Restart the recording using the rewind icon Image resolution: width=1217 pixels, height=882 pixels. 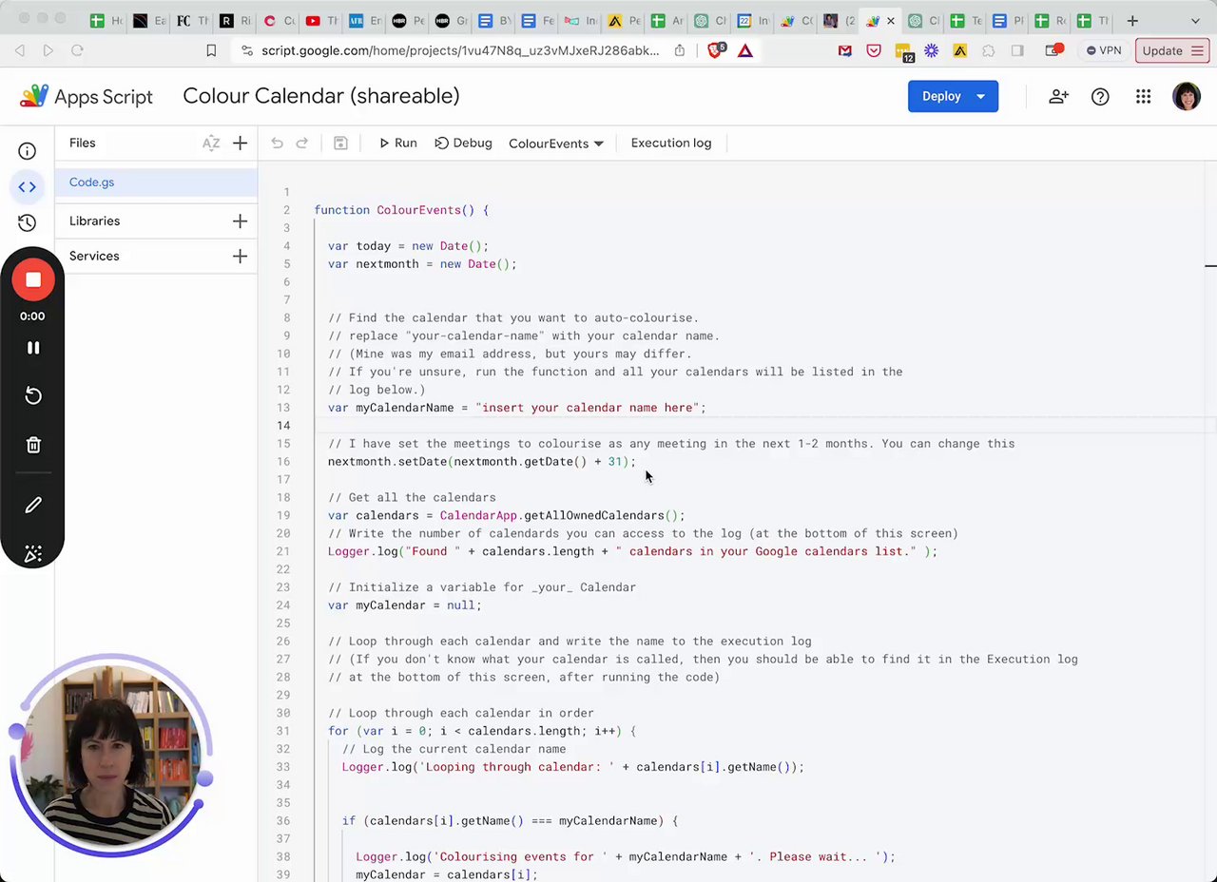33,395
